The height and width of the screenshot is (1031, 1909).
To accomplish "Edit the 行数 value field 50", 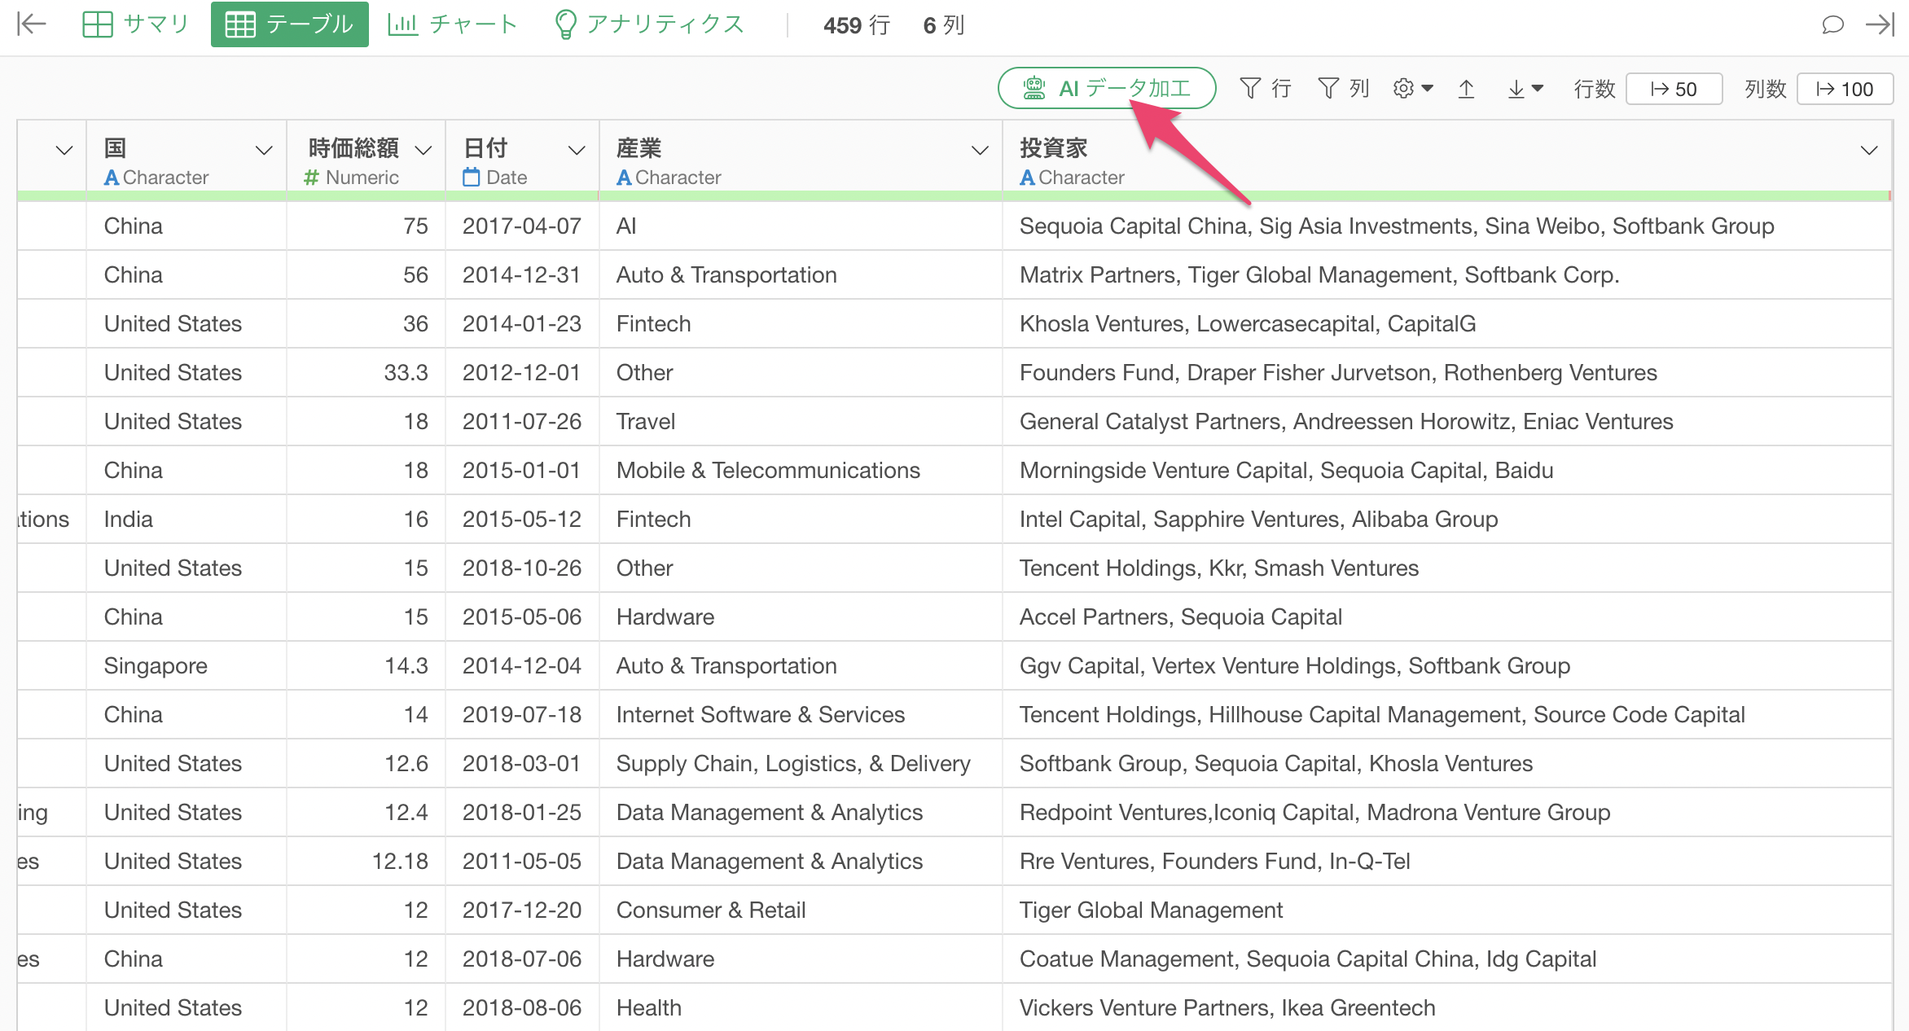I will tap(1674, 89).
